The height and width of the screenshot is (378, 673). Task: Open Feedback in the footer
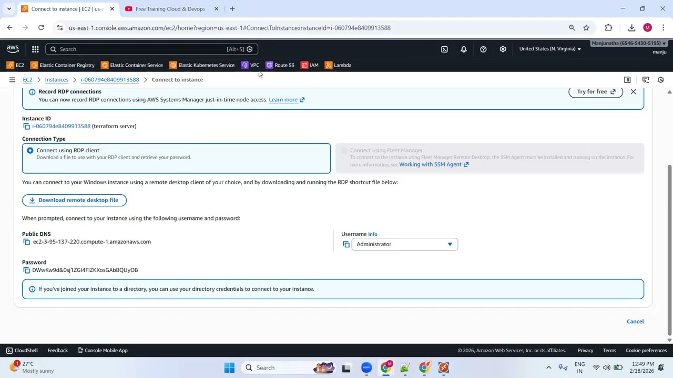click(x=57, y=351)
